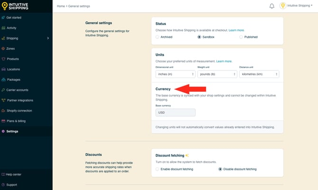Enable discount fetching radio button
This screenshot has width=318, height=190.
point(158,169)
